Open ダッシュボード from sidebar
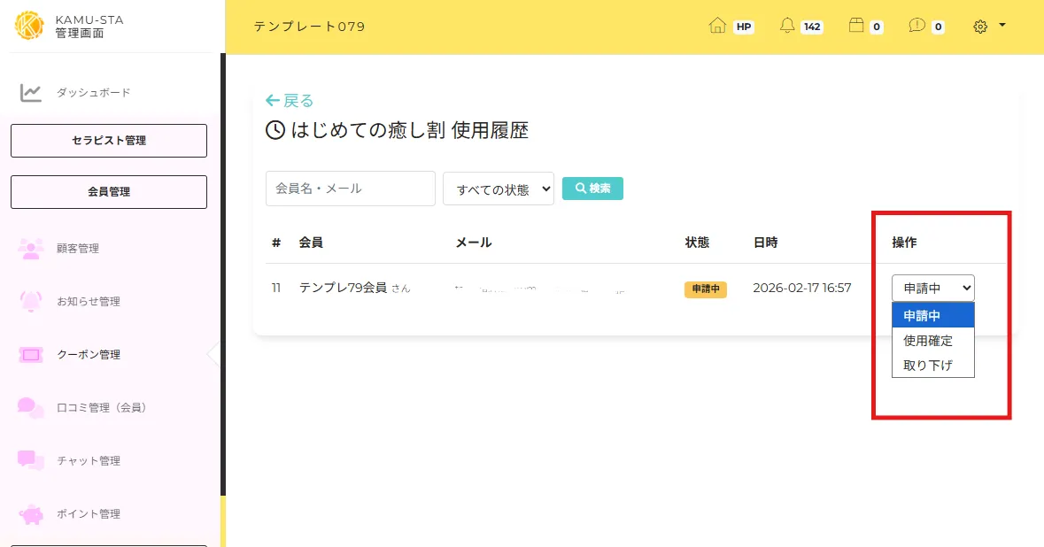The image size is (1044, 547). (93, 93)
